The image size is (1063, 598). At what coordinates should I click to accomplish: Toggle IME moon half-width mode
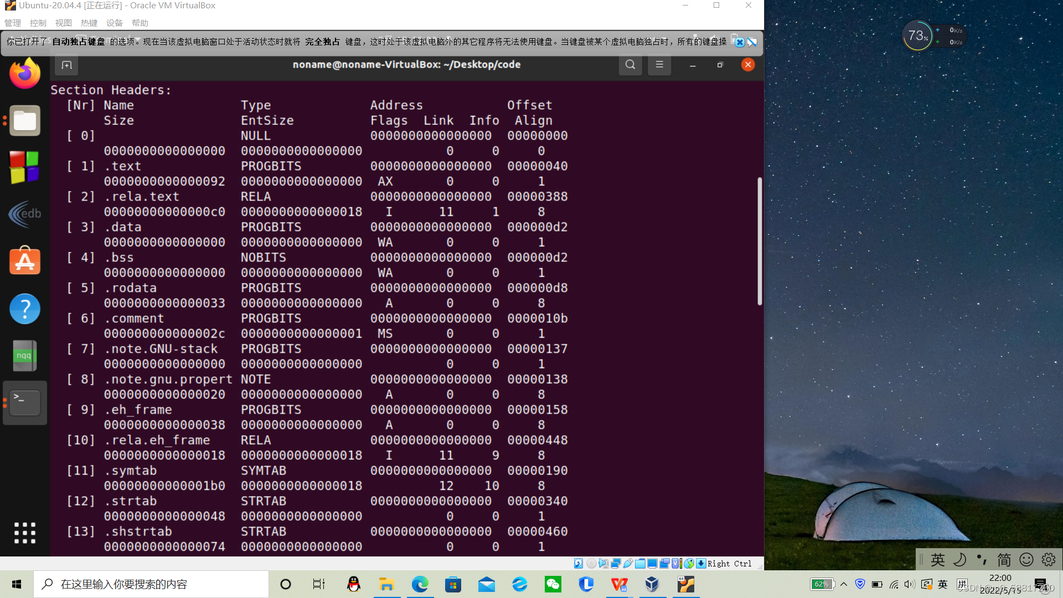pos(960,560)
